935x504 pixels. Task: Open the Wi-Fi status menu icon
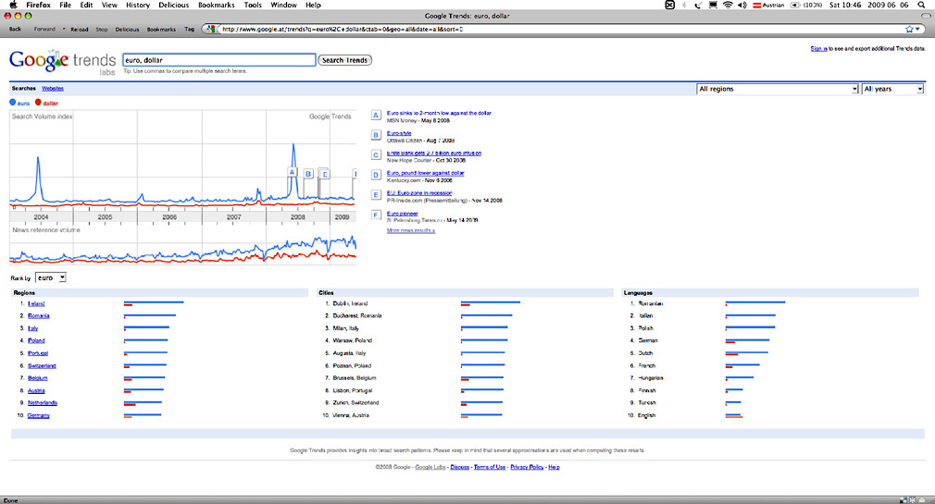coord(728,6)
